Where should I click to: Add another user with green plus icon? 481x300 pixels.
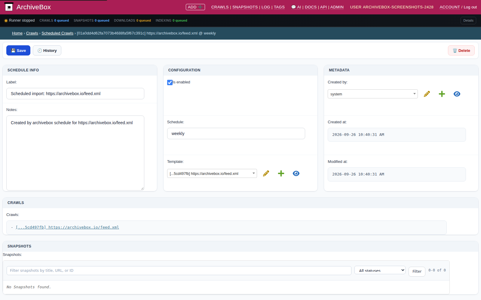pos(442,94)
